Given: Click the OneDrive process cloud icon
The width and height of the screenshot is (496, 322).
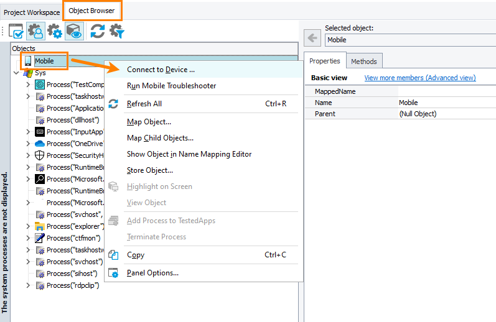Looking at the screenshot, I should point(40,144).
